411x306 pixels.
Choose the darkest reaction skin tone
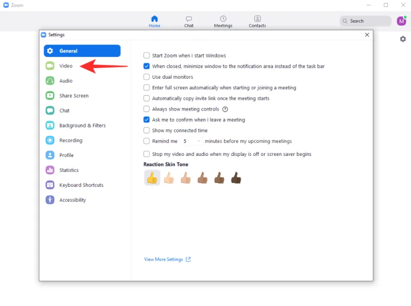[236, 178]
